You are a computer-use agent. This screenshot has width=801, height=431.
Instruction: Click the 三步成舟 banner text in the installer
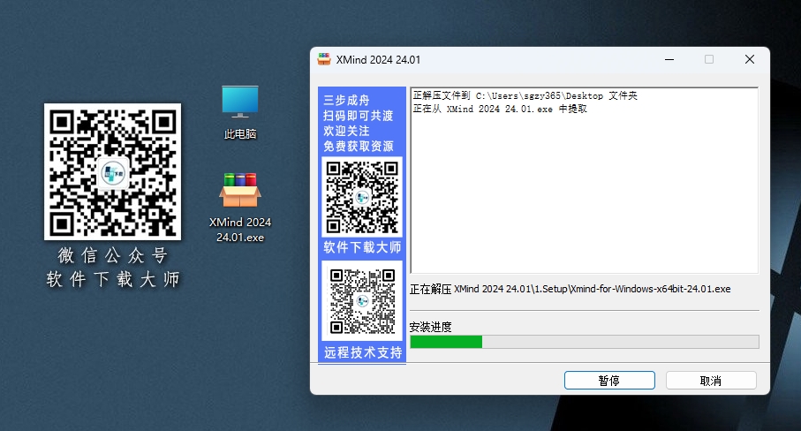click(x=346, y=100)
